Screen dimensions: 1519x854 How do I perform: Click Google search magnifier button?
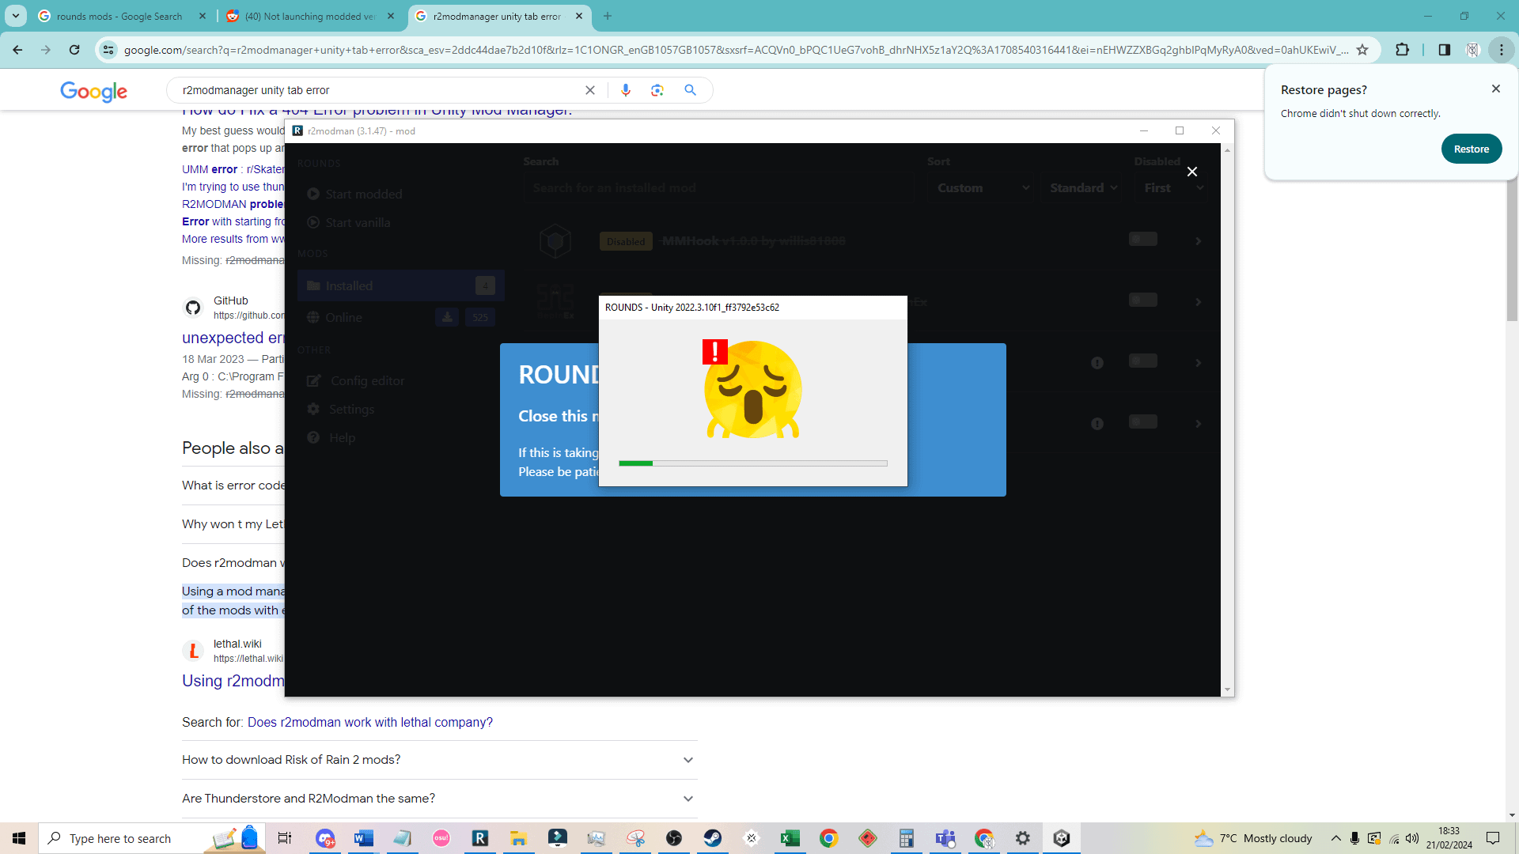690,90
